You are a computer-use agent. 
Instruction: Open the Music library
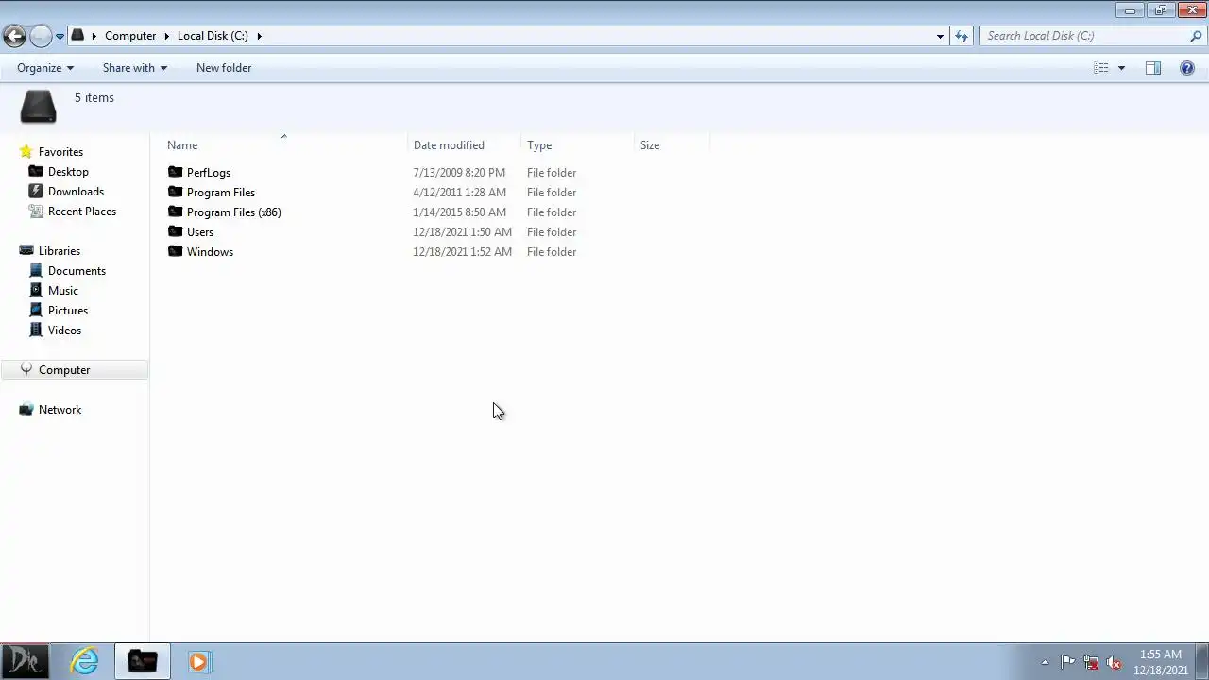point(63,291)
